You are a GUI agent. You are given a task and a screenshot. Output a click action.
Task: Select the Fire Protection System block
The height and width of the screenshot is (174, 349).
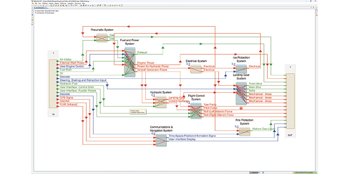(x=244, y=132)
